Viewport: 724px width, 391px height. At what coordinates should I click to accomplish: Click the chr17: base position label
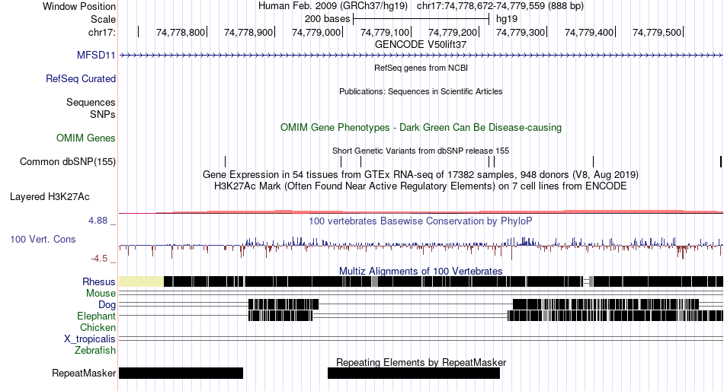pos(101,32)
